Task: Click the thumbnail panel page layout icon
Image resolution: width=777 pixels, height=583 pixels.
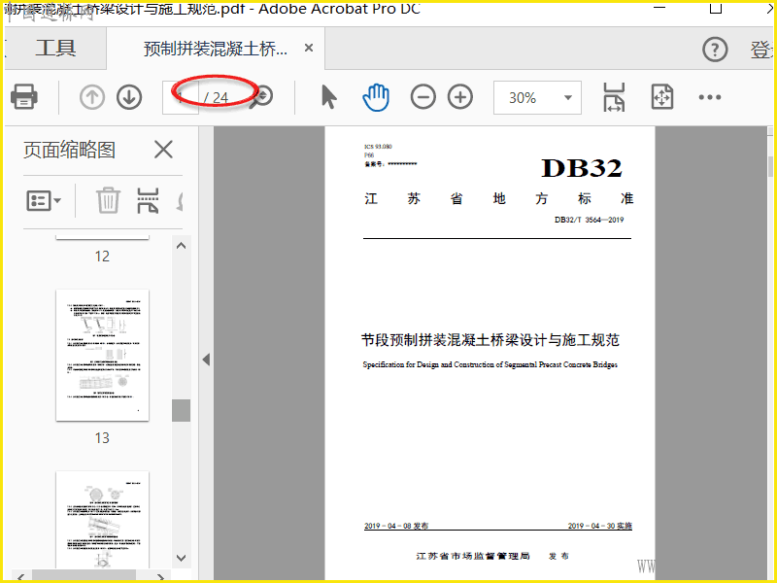Action: click(x=148, y=201)
